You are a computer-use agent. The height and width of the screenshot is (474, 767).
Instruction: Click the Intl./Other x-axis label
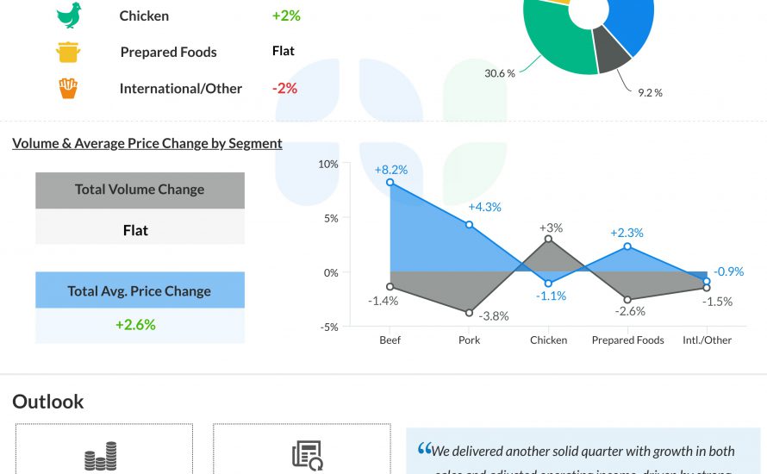(707, 340)
